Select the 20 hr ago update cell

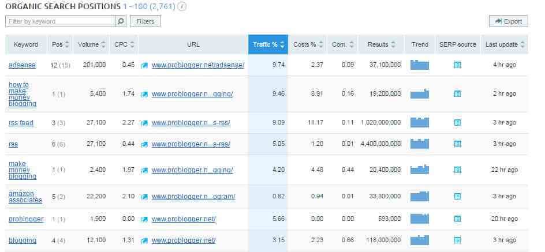tap(505, 219)
